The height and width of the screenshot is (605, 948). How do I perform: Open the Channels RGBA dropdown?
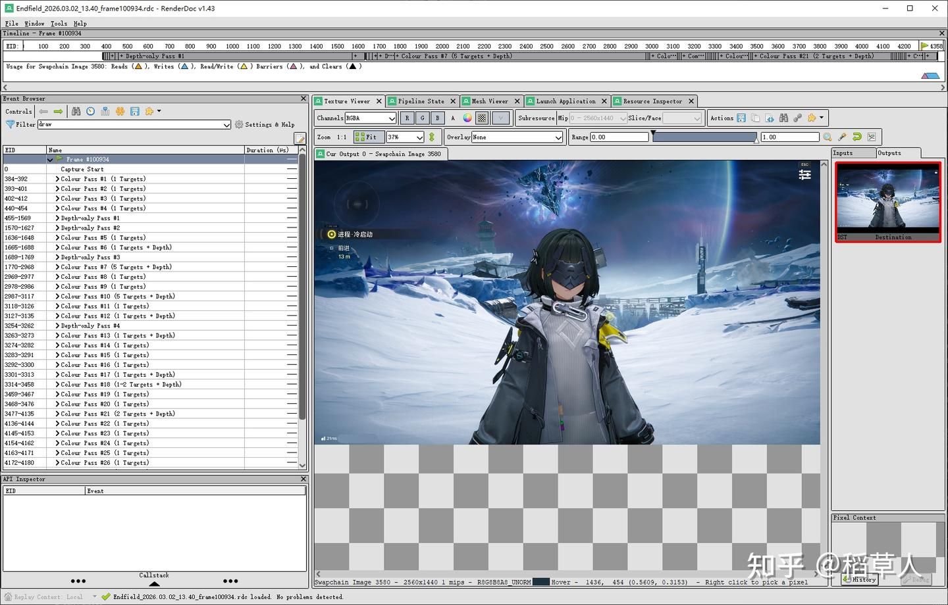coord(371,118)
